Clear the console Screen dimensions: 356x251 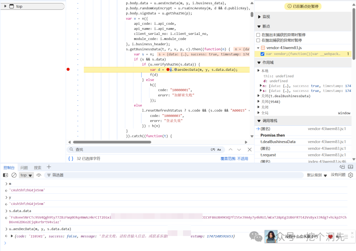tap(14, 175)
